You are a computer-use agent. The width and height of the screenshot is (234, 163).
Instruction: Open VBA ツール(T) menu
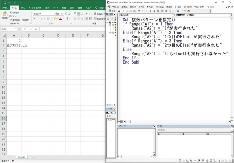[x=178, y=7]
